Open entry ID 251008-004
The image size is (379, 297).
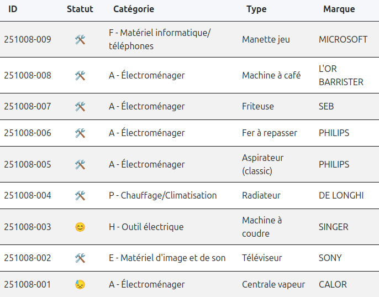click(28, 196)
